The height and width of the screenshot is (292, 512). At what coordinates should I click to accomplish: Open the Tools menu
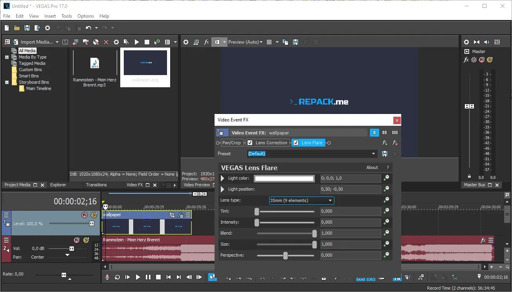coord(66,16)
